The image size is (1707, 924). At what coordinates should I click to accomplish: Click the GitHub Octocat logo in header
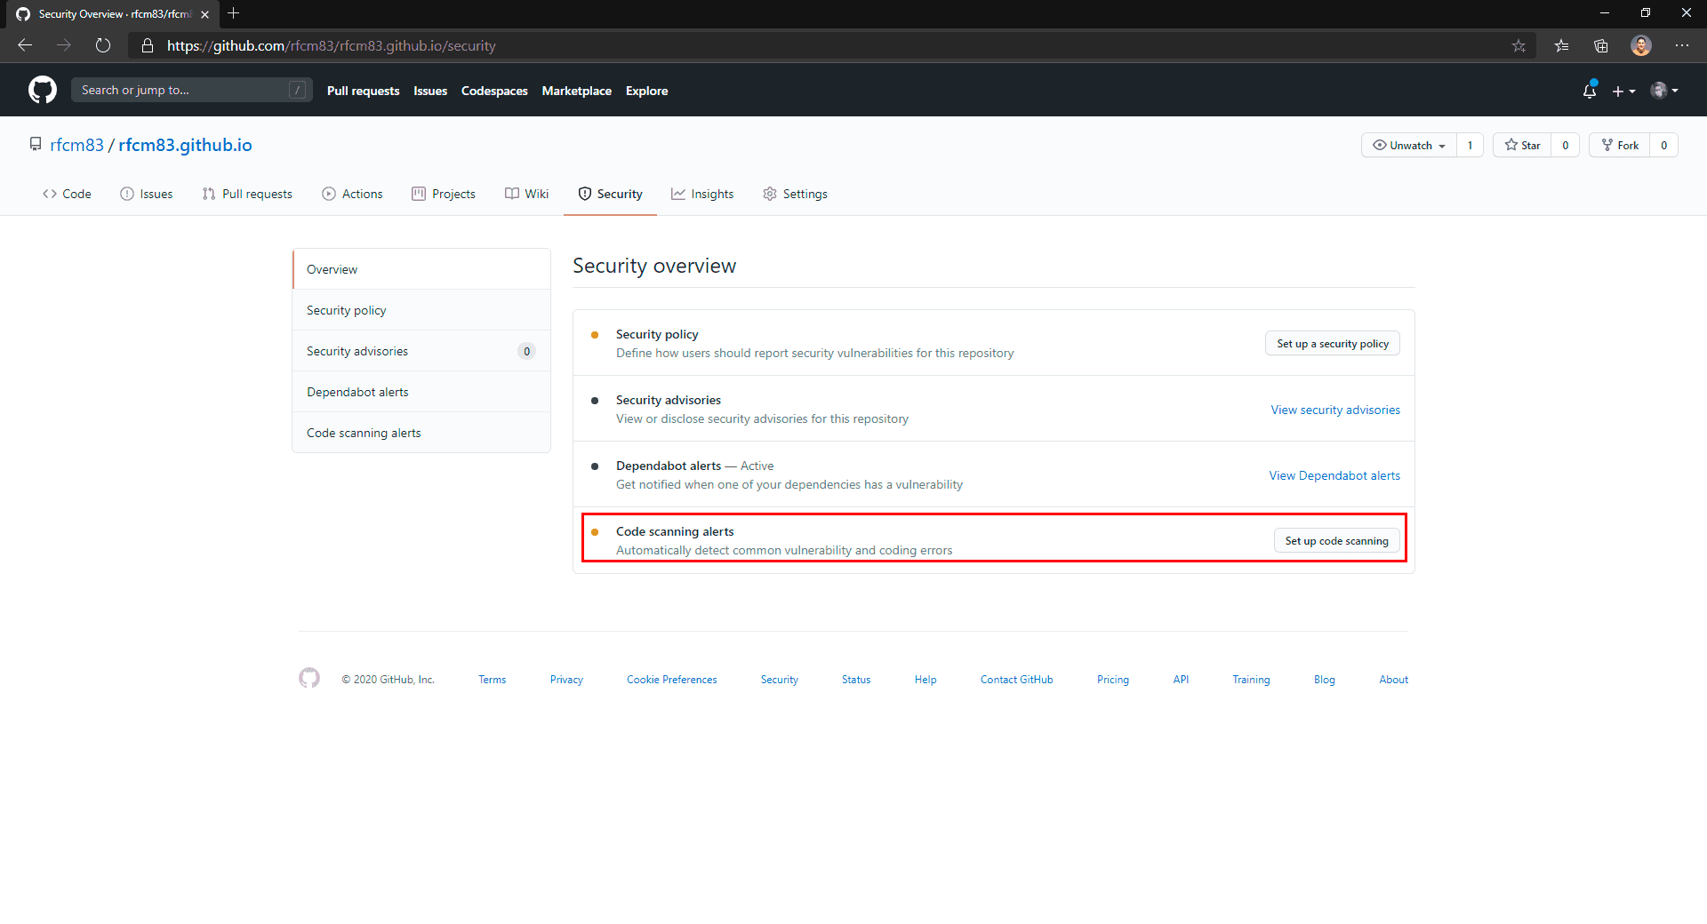(43, 90)
